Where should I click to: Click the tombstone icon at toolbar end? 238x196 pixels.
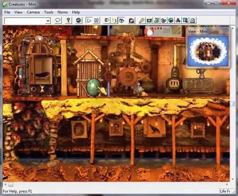click(193, 21)
